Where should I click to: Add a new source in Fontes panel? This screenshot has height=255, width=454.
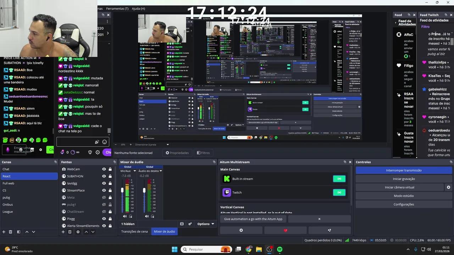[63, 232]
